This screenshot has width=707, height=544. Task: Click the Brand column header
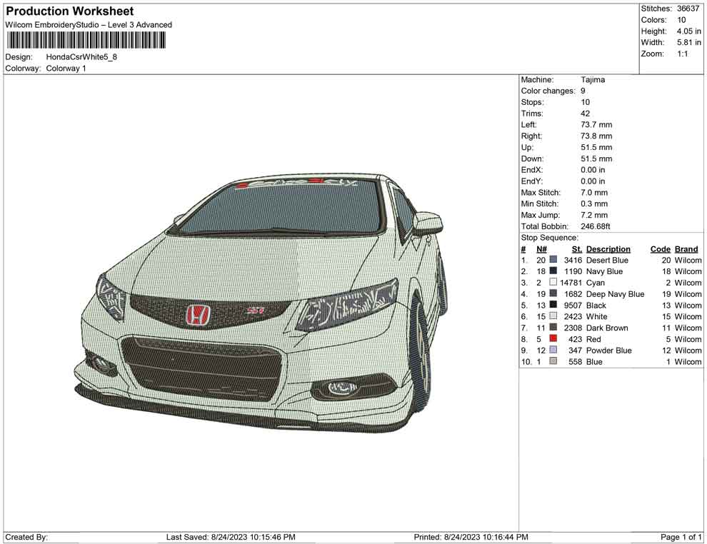(x=686, y=249)
